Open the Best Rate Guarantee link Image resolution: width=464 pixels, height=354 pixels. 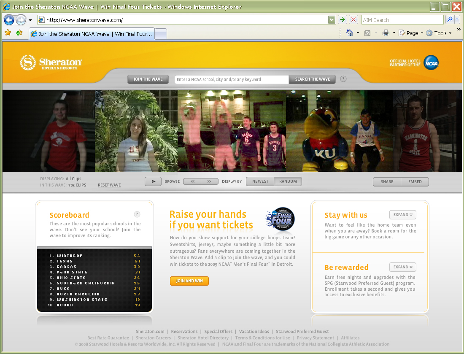pyautogui.click(x=108, y=338)
